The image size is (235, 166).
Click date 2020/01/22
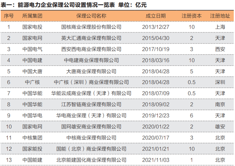click(x=156, y=127)
